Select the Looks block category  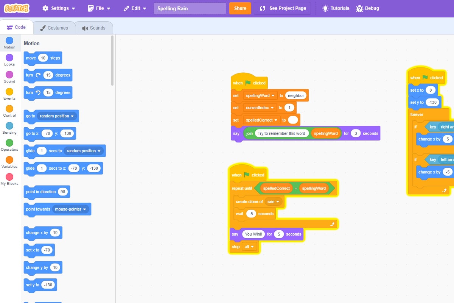pyautogui.click(x=9, y=60)
